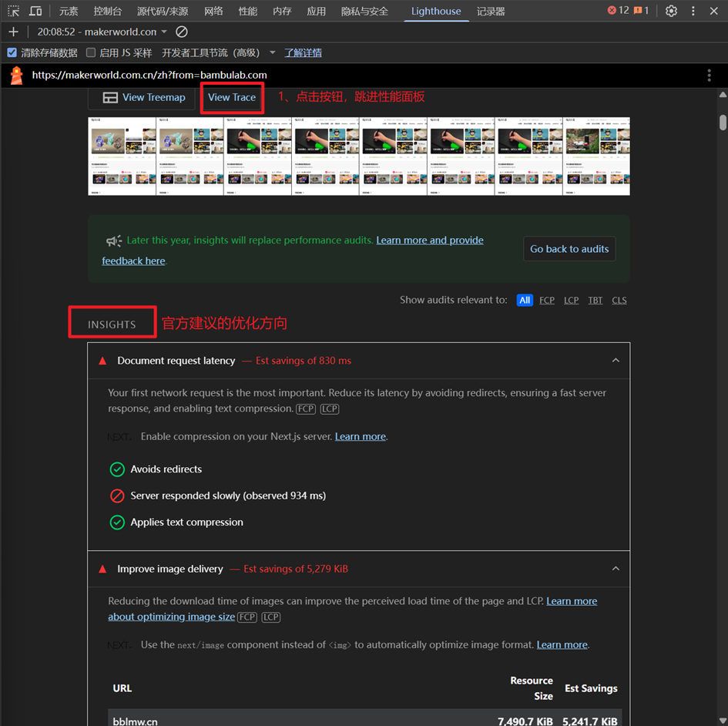Screen dimensions: 728x726
Task: Collapse the Document request latency section
Action: [x=616, y=361]
